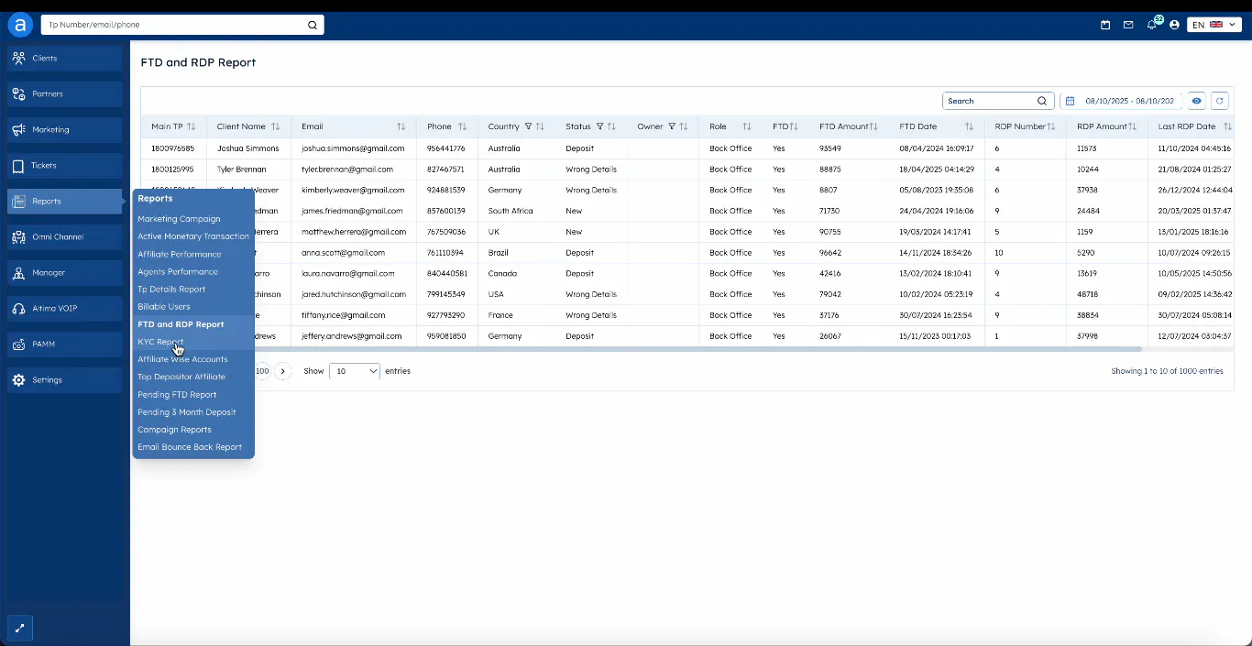
Task: Open the mail icon in the header
Action: pos(1128,25)
